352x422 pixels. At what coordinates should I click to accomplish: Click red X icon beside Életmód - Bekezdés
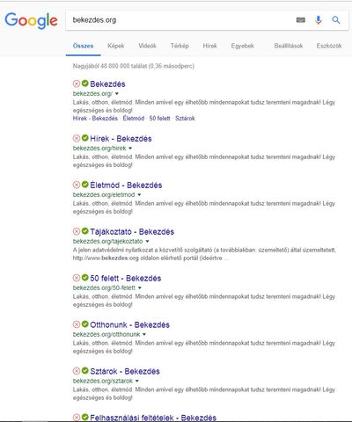pos(77,185)
